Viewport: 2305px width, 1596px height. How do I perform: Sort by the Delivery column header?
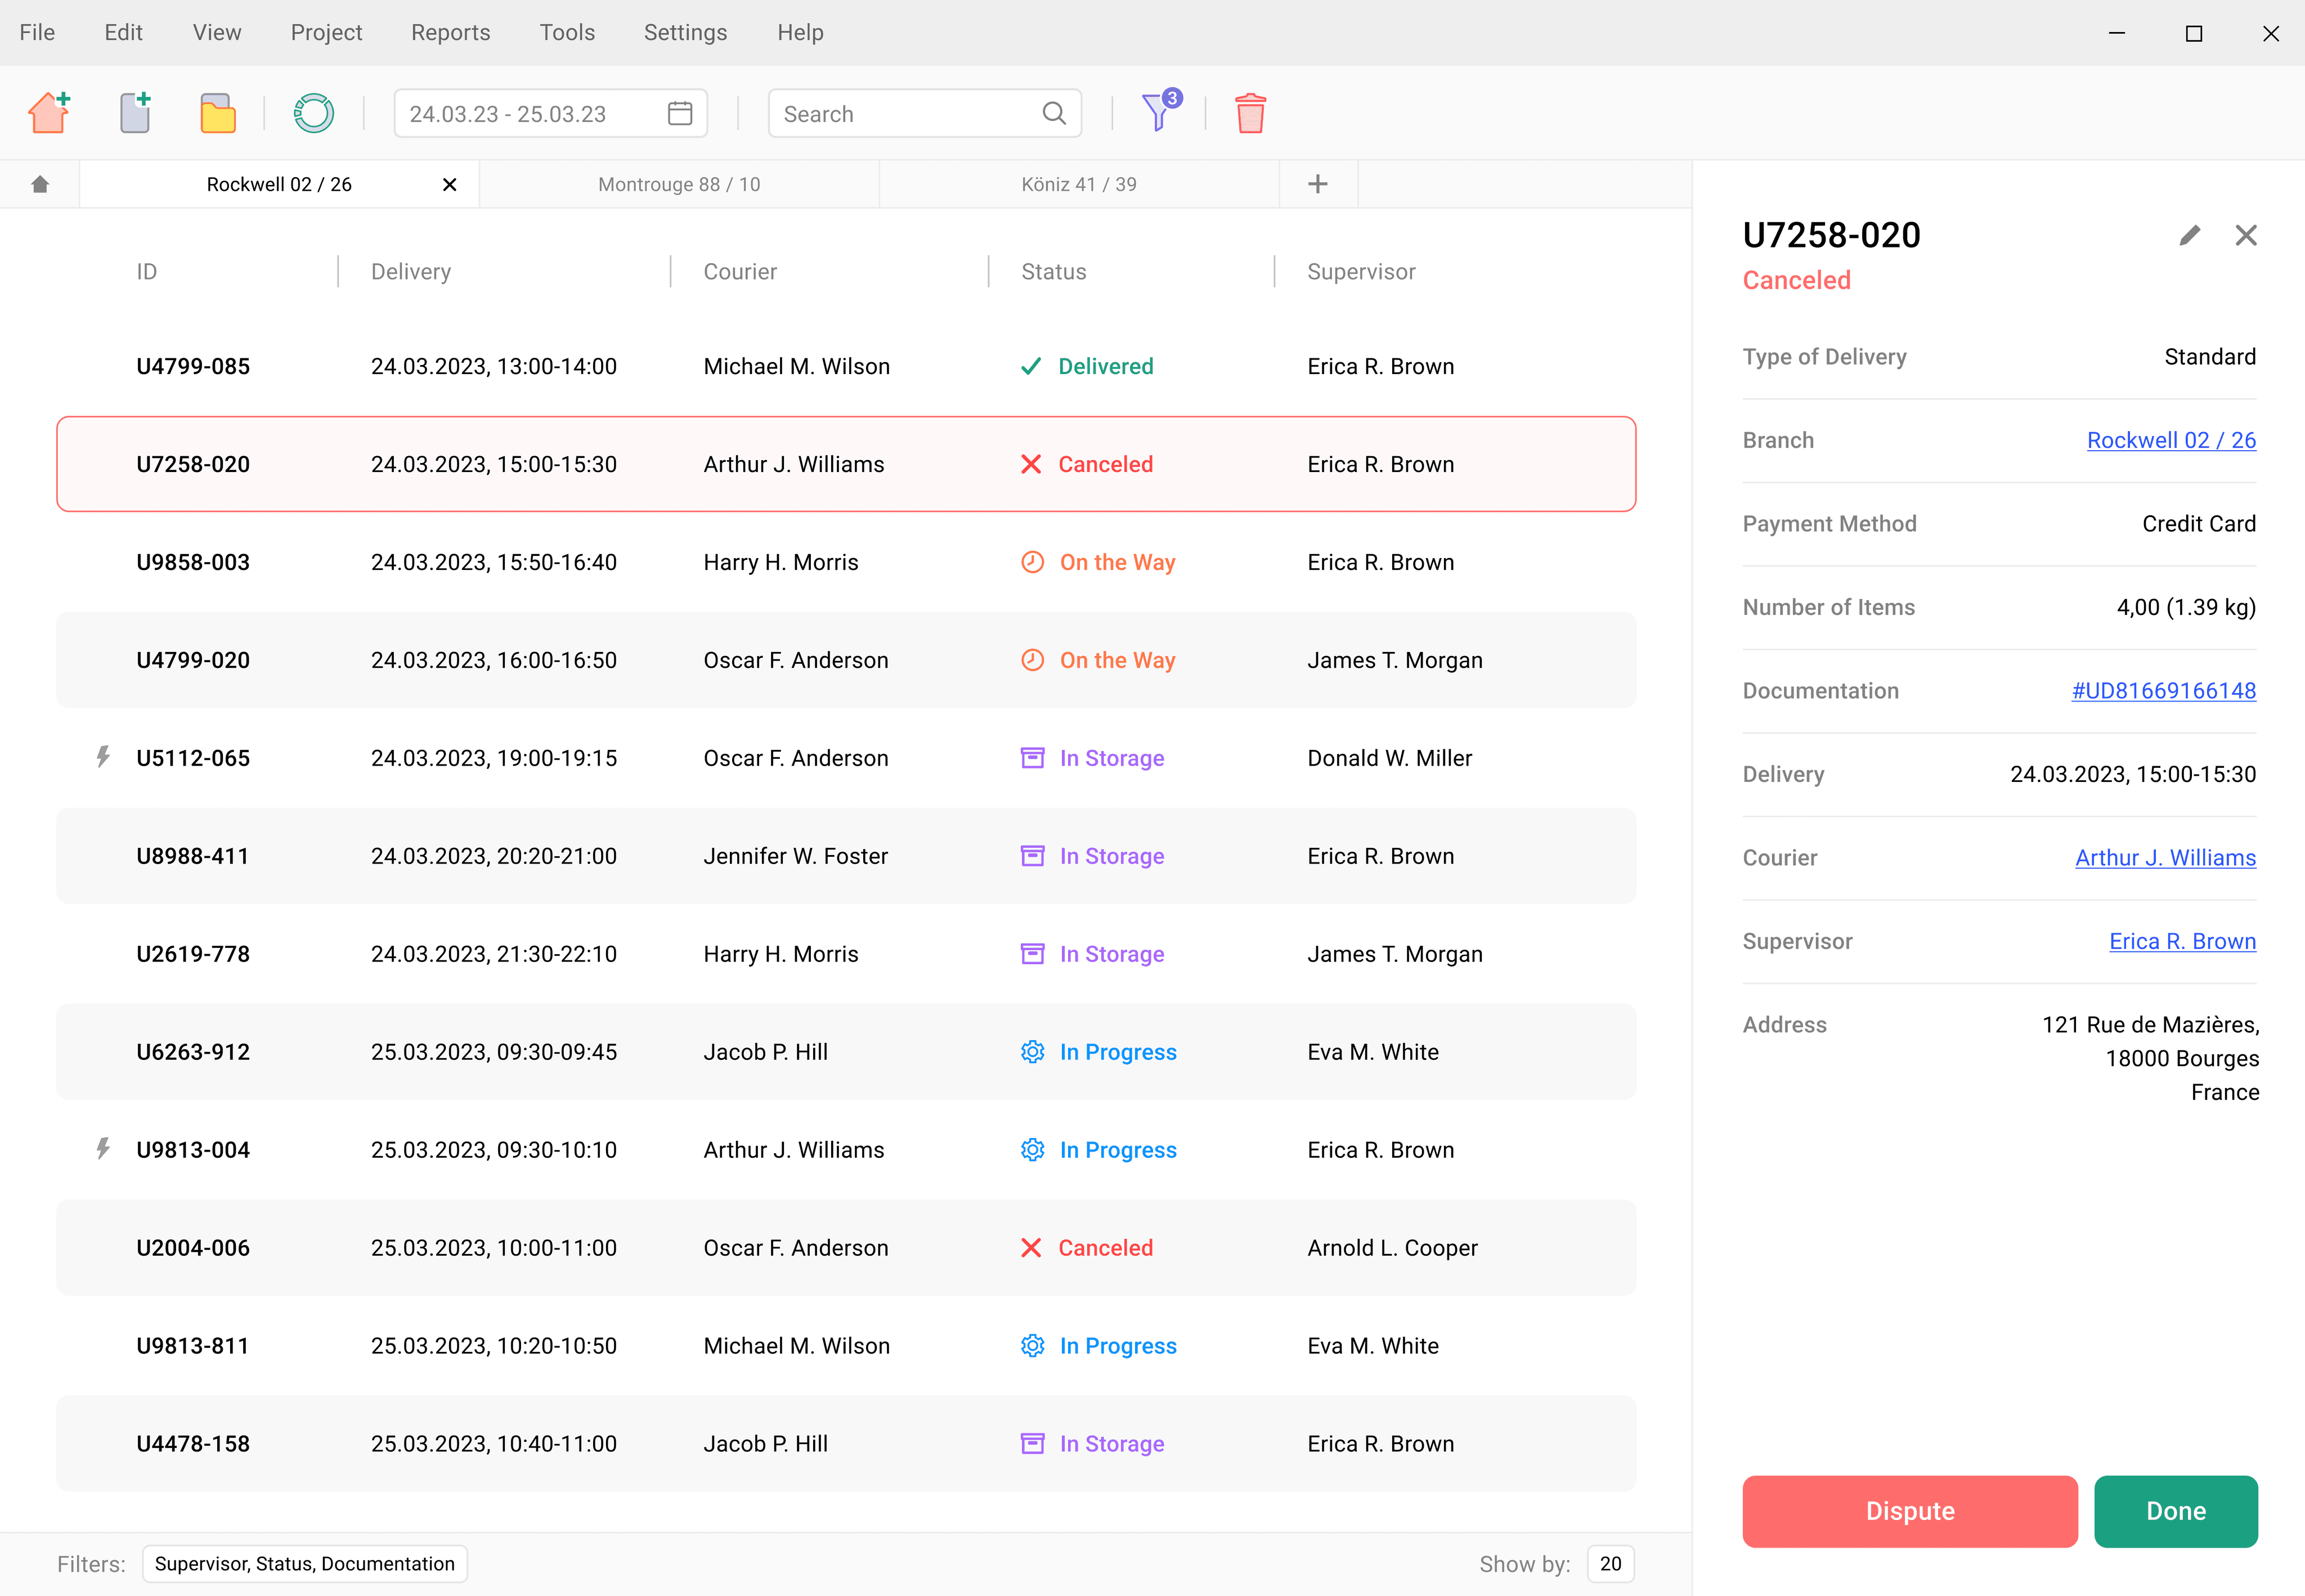pos(411,271)
